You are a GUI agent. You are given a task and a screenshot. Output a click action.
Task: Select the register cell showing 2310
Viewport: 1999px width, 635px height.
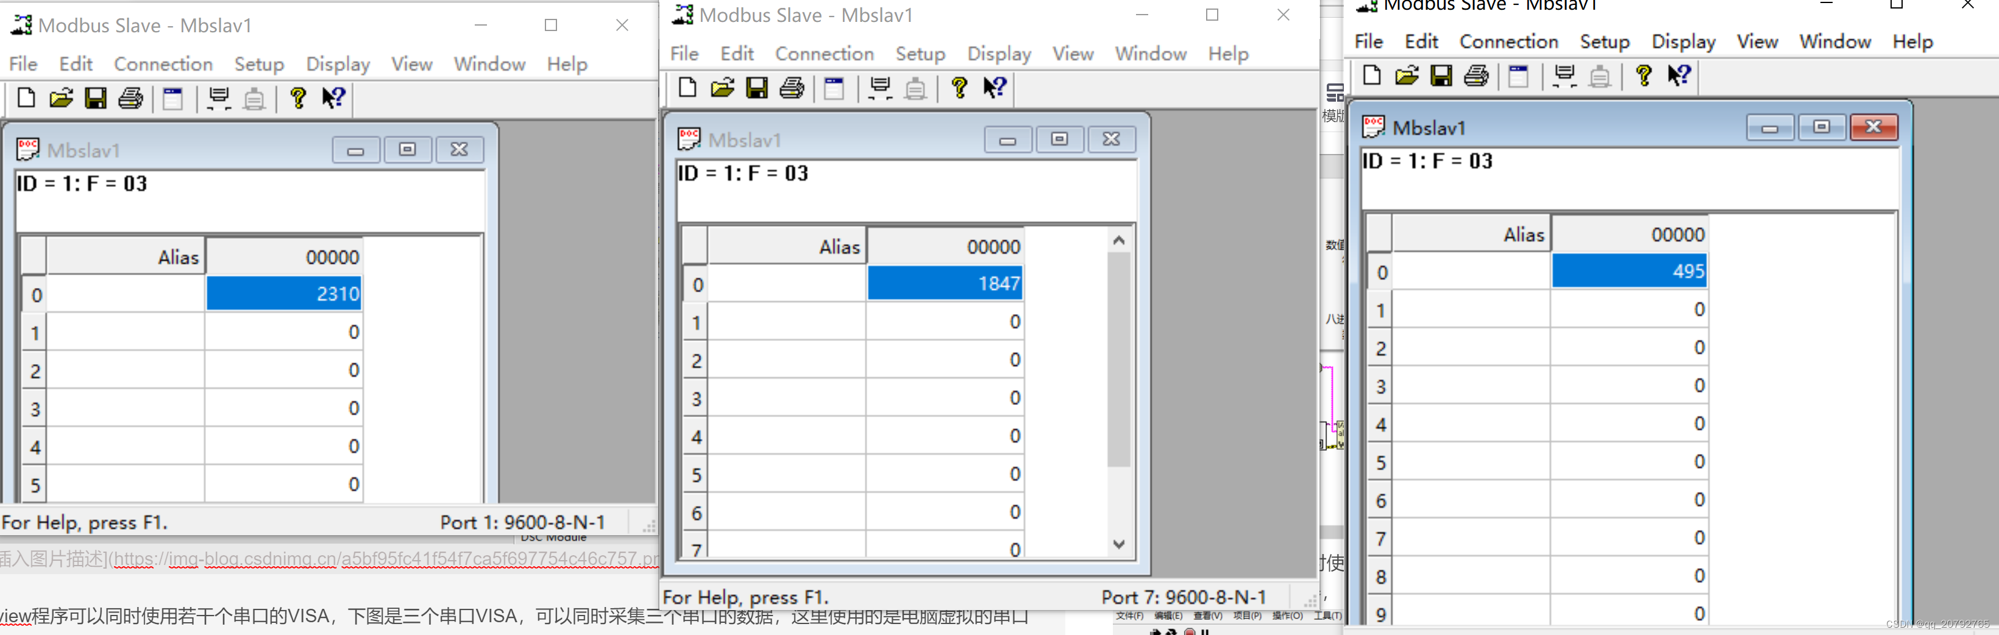click(x=283, y=294)
